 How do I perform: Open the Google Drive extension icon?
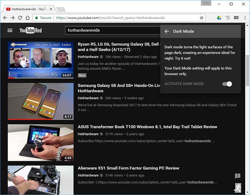[219, 18]
